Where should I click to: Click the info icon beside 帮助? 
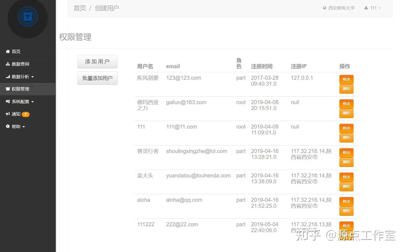click(8, 126)
